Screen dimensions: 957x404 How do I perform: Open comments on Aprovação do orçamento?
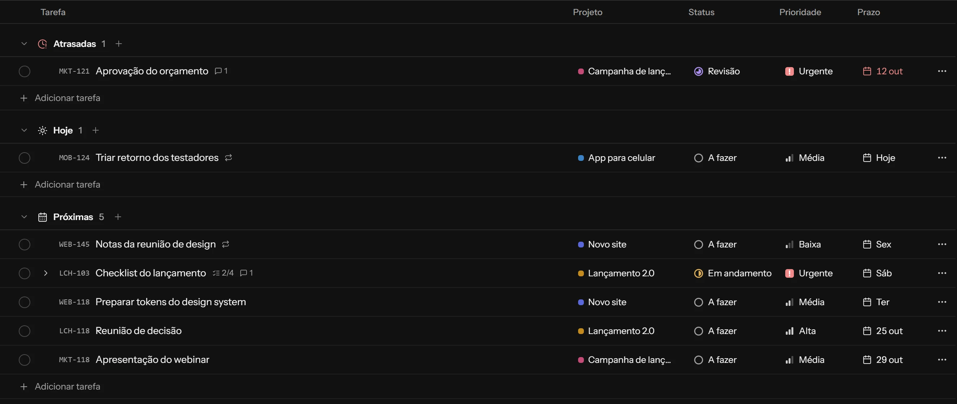(x=221, y=71)
